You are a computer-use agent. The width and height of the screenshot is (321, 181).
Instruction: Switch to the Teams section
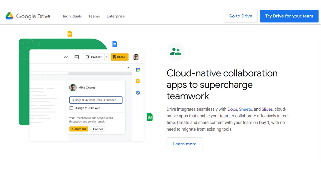[94, 16]
